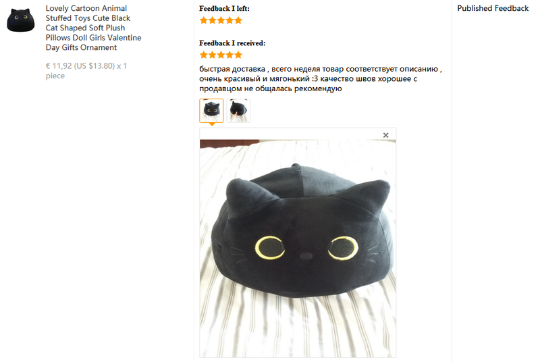Click the € 11,92 price line
The image size is (540, 362).
[x=86, y=71]
